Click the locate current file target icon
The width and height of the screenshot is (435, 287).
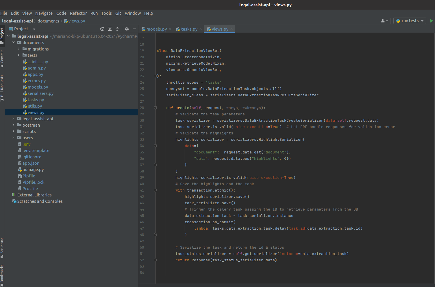(102, 29)
